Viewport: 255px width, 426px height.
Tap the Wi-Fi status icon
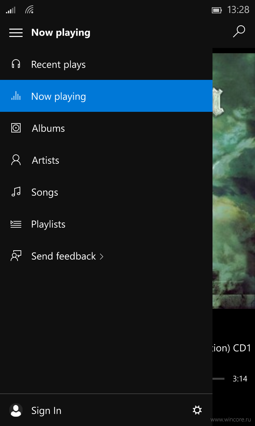tap(30, 10)
